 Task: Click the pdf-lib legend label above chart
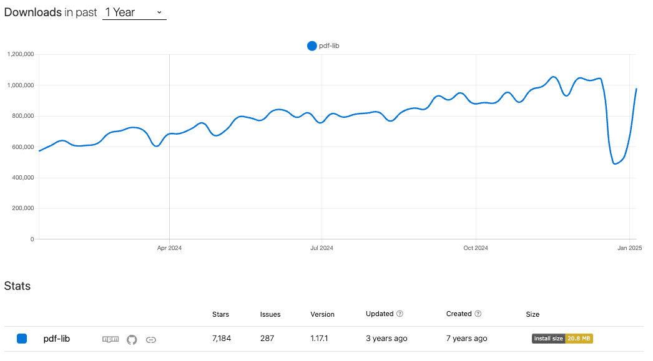click(329, 46)
